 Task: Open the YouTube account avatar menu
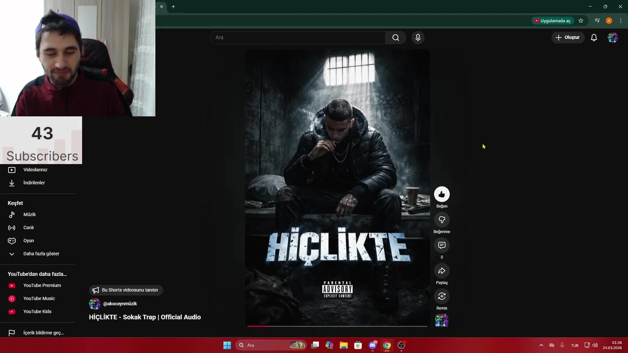click(613, 38)
